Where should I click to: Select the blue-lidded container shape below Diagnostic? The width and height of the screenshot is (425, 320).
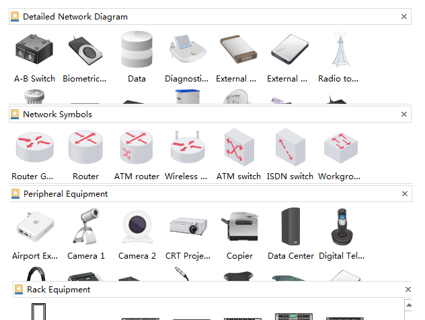pyautogui.click(x=188, y=96)
